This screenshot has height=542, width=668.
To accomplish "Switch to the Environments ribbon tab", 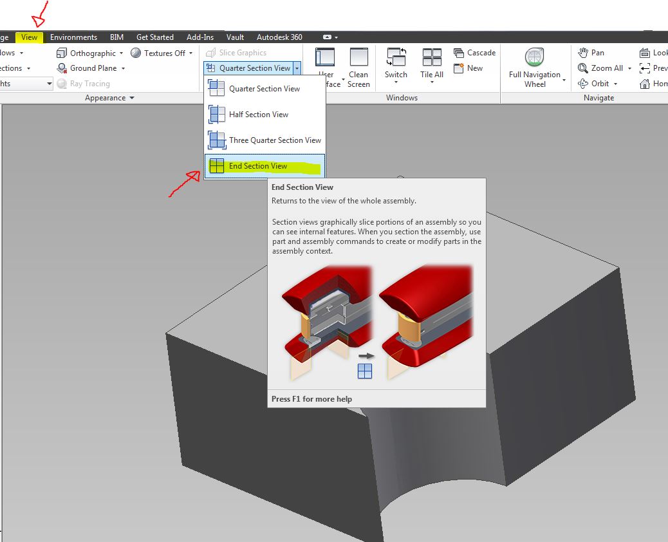I will click(x=73, y=37).
